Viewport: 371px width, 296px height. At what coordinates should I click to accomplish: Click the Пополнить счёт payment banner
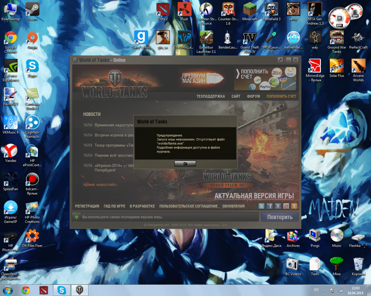pos(265,79)
